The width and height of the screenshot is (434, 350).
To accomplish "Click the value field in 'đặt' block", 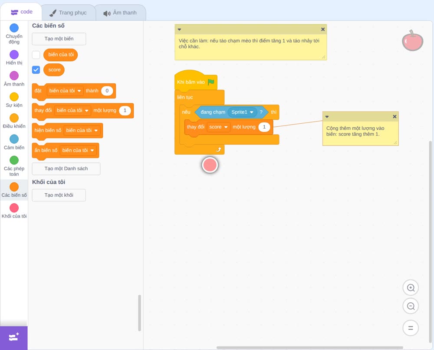I will coord(107,91).
